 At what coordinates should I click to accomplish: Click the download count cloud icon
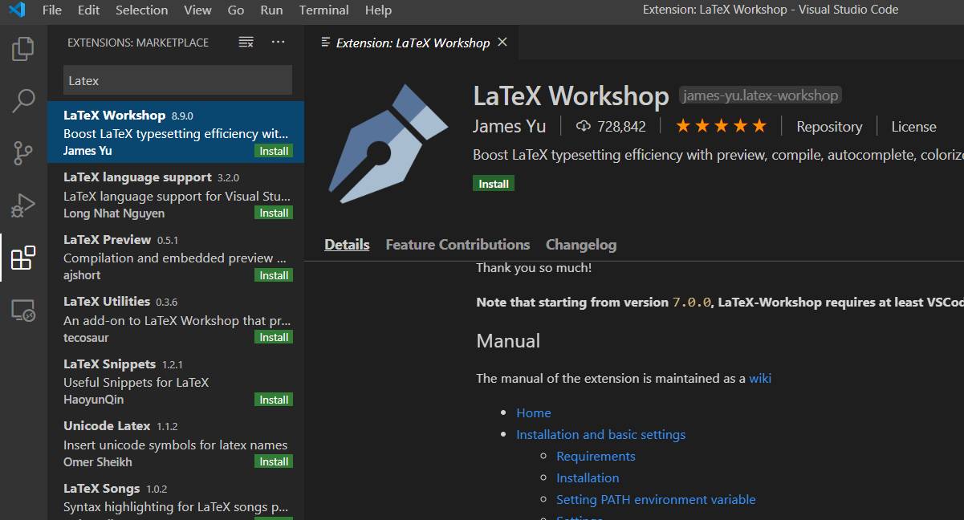(584, 126)
